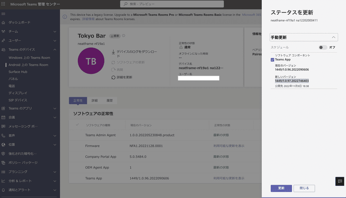This screenshot has height=198, width=346.
Task: Click in the 検索 - プレビュー search box
Action: 172,4
